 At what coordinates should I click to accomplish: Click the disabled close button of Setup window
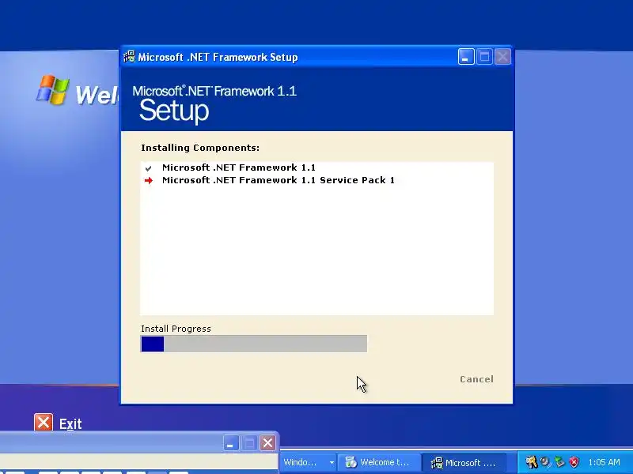tap(502, 57)
